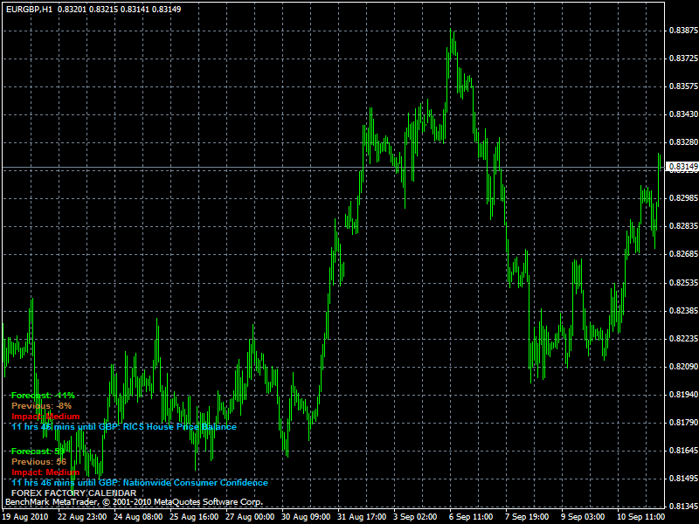Click the Previous: 56 indicator text

(38, 462)
